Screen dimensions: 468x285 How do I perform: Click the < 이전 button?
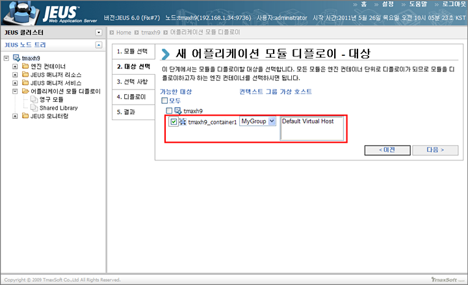pyautogui.click(x=387, y=150)
